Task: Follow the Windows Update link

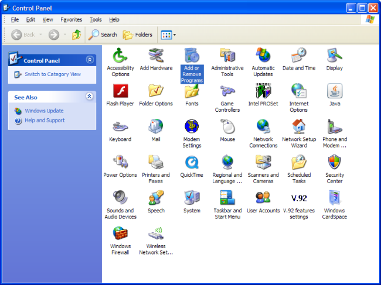Action: 44,111
